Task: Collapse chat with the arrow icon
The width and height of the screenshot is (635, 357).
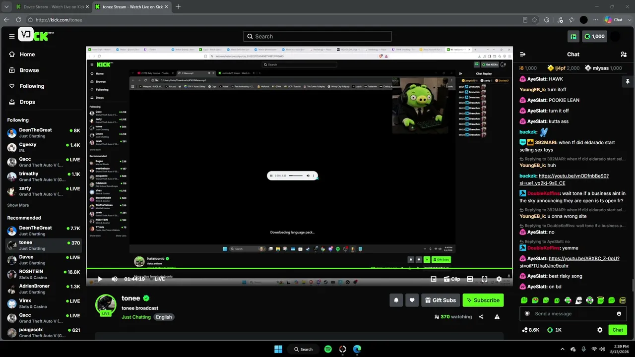Action: point(522,55)
